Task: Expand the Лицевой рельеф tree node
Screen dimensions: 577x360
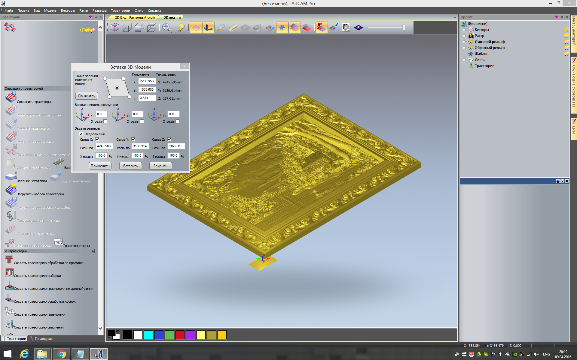Action: (x=464, y=42)
